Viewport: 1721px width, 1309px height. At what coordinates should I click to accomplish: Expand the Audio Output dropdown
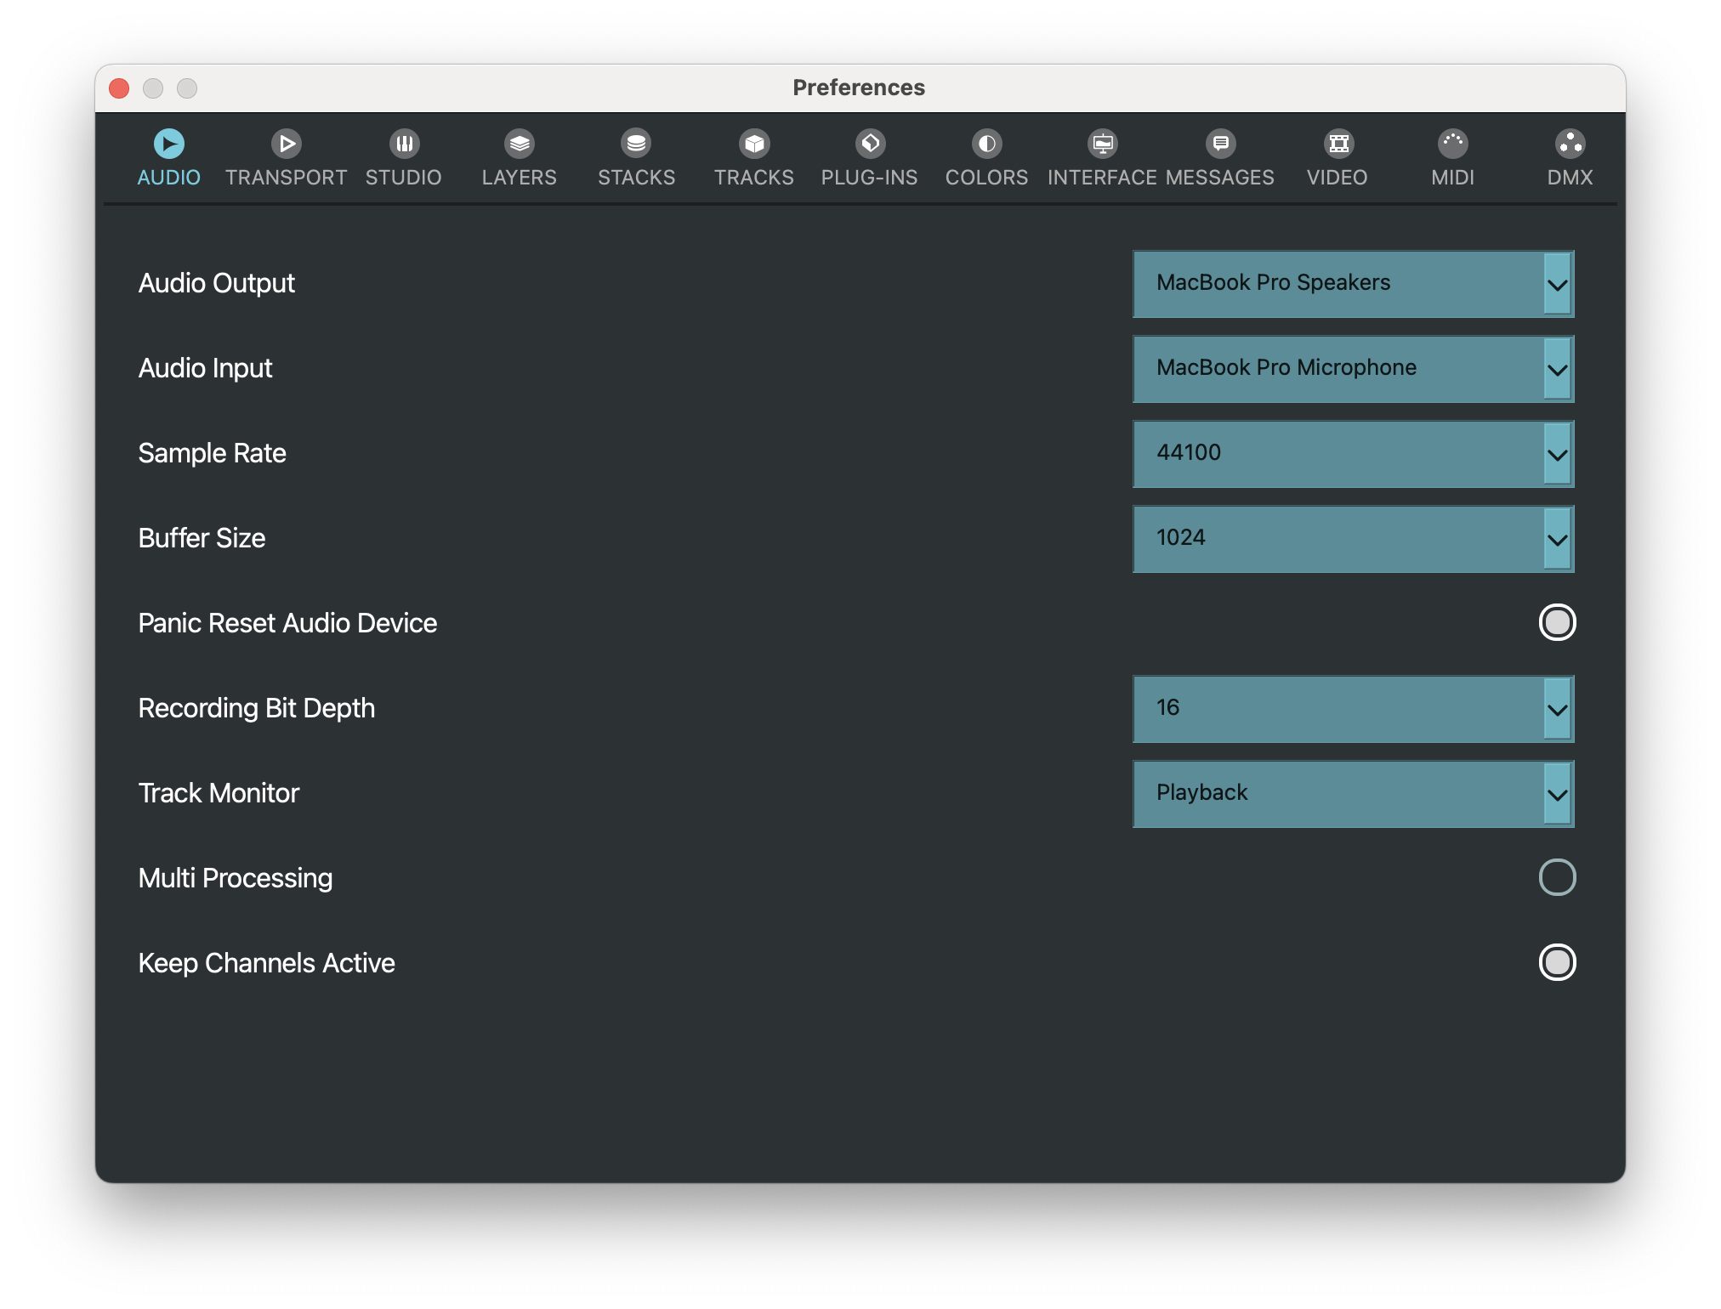tap(1353, 284)
